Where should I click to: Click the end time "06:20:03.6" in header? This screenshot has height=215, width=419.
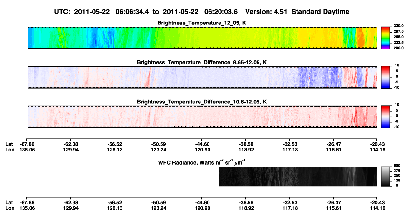tap(221, 12)
